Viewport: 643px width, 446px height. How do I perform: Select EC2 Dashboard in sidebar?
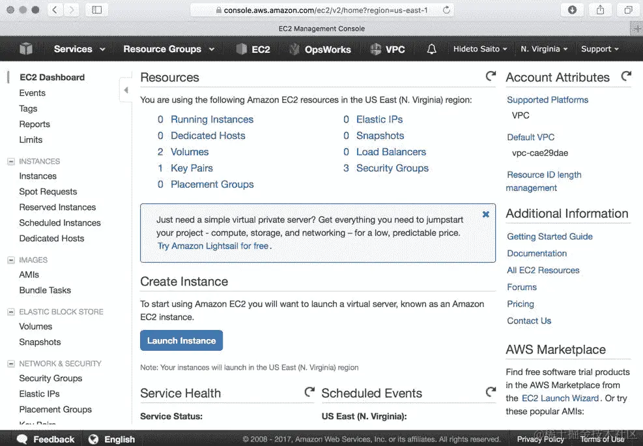[52, 77]
